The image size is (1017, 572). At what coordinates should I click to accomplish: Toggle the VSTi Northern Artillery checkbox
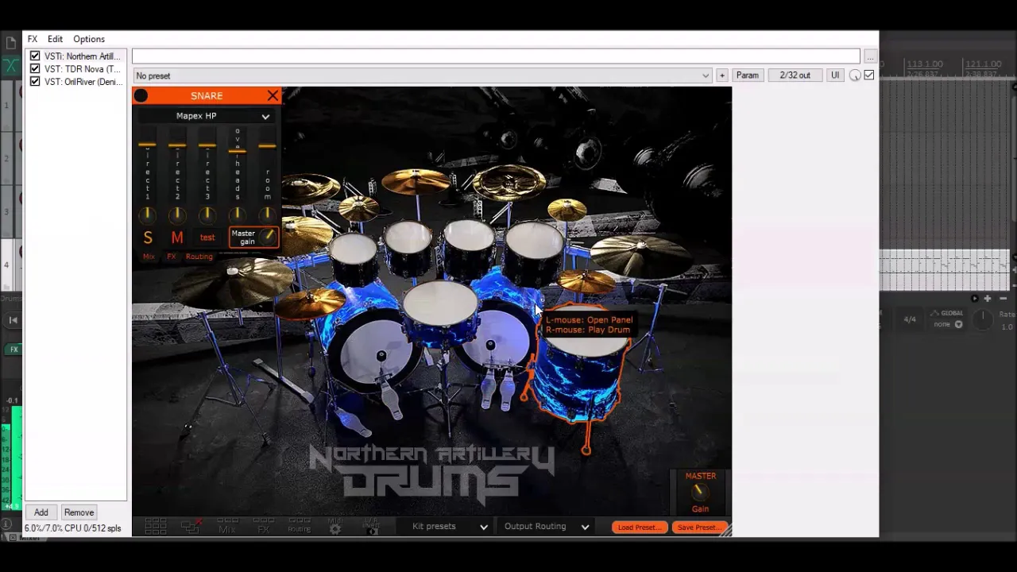(35, 56)
